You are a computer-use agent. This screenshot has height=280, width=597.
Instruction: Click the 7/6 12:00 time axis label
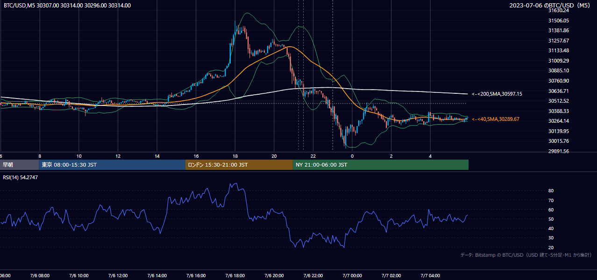[x=118, y=275]
